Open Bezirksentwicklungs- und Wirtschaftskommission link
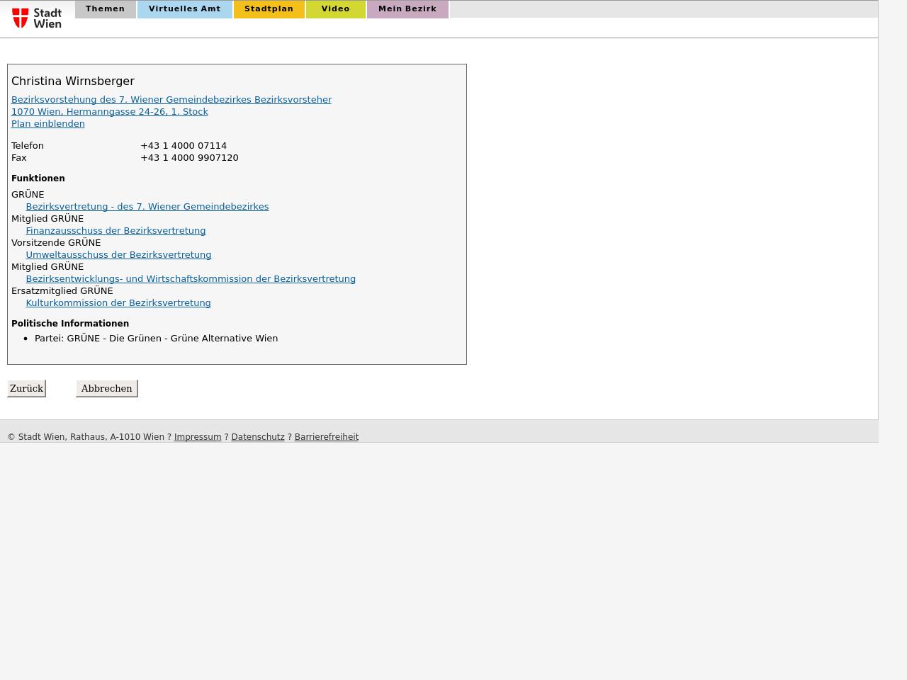The image size is (907, 680). (x=191, y=279)
